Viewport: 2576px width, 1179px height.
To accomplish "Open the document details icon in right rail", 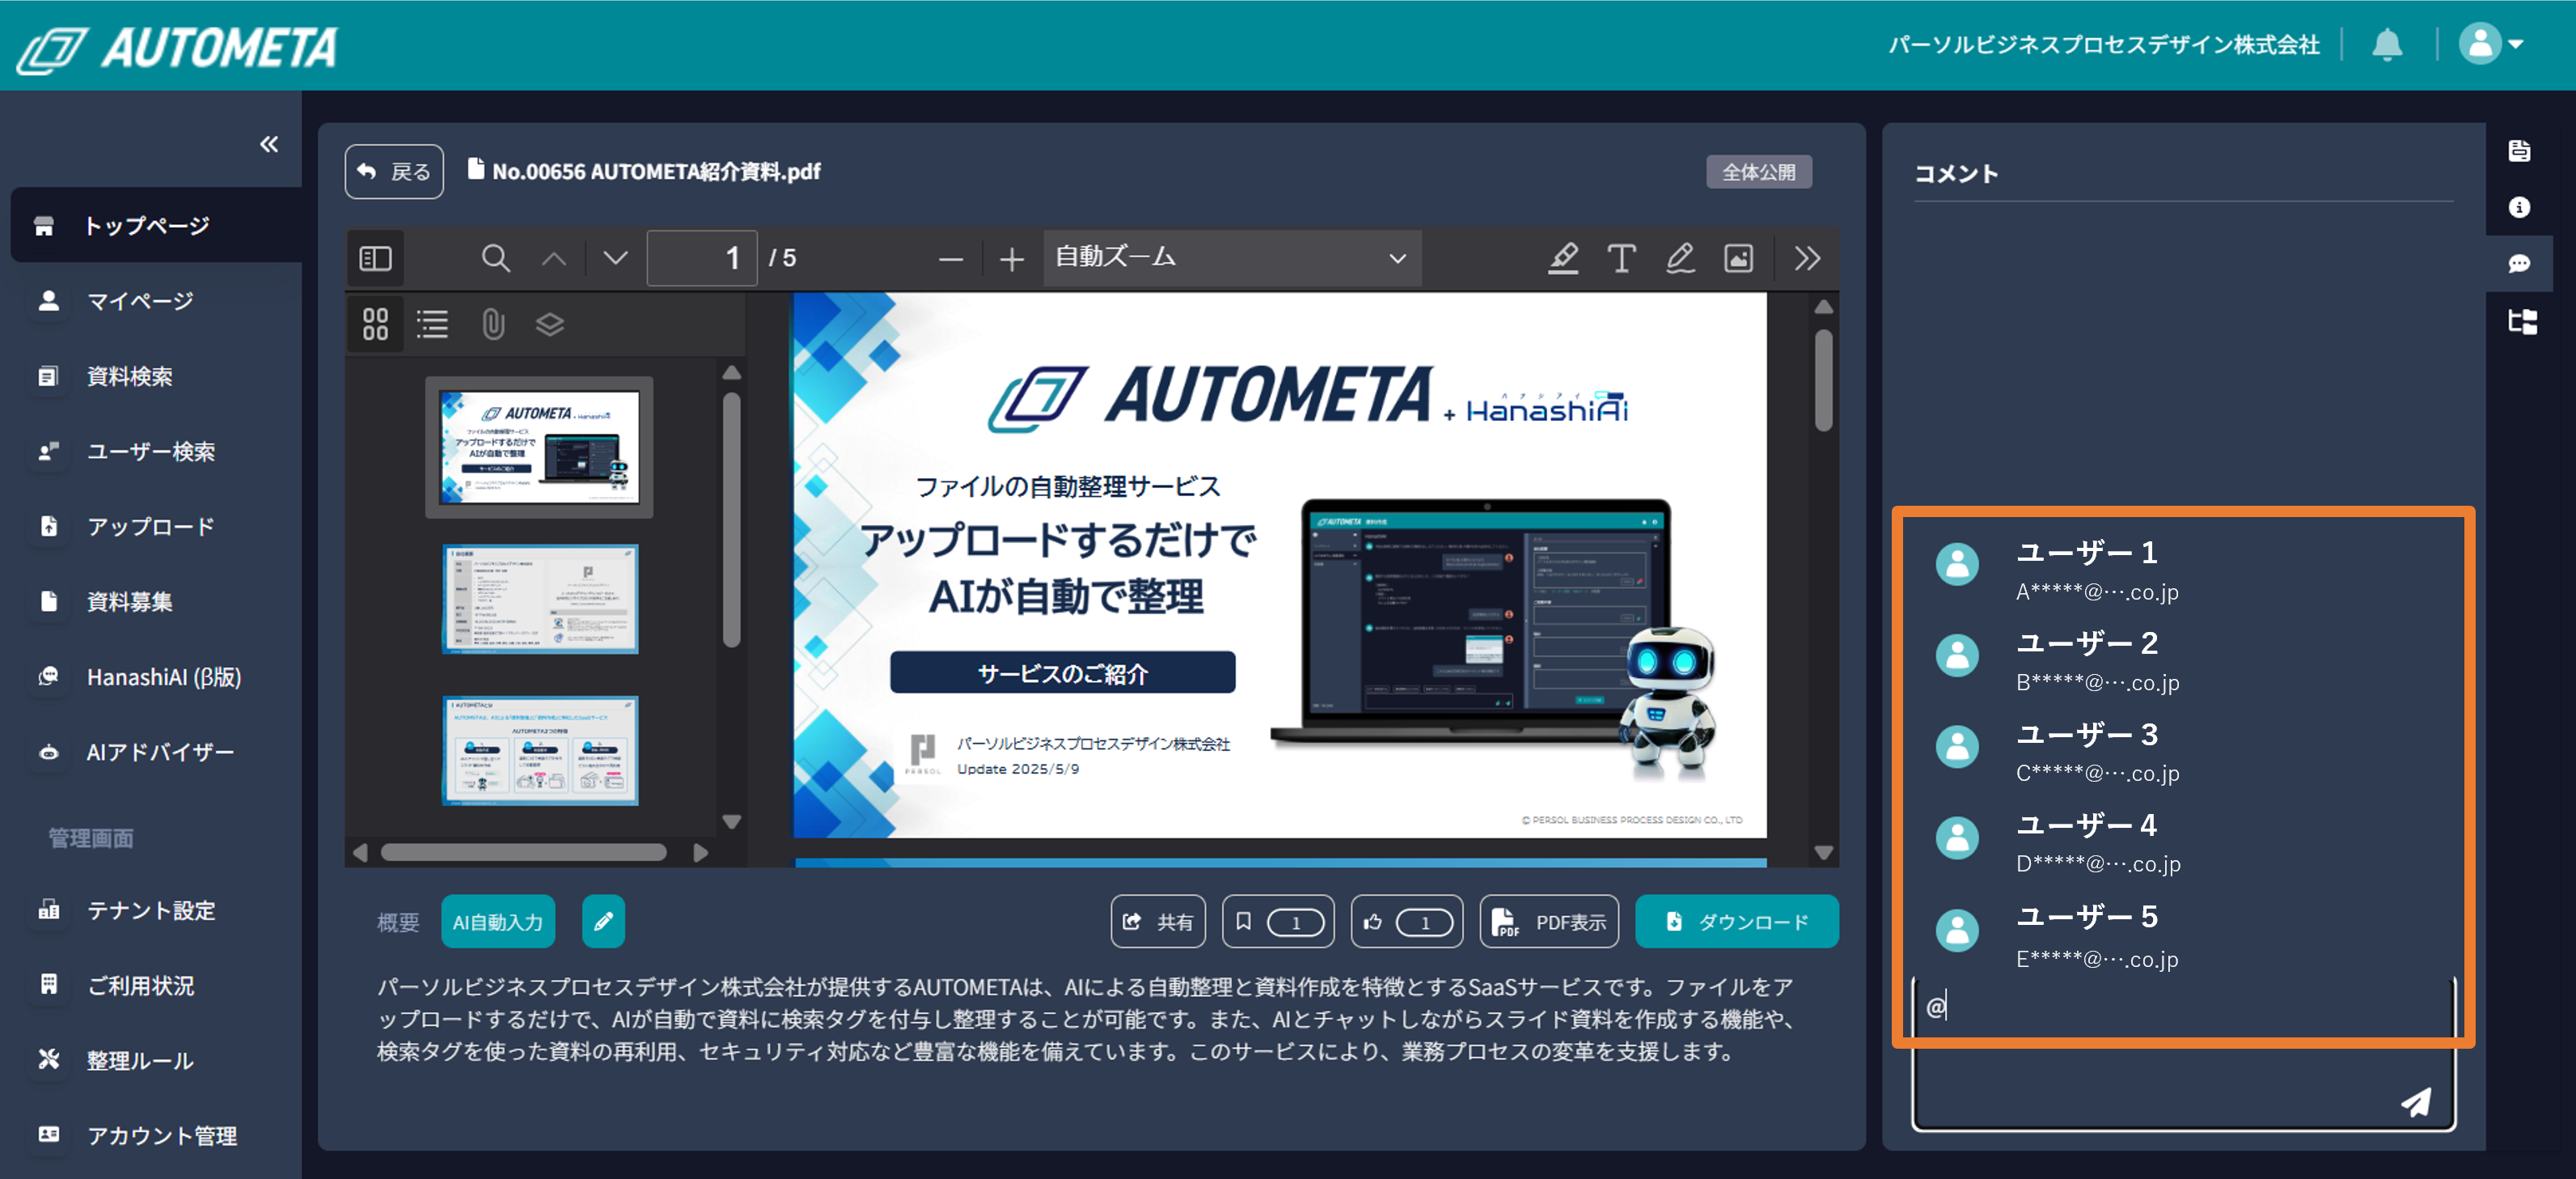I will click(x=2518, y=151).
